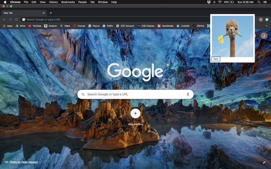Click the Dropbox icon in the menu bar

click(209, 2)
